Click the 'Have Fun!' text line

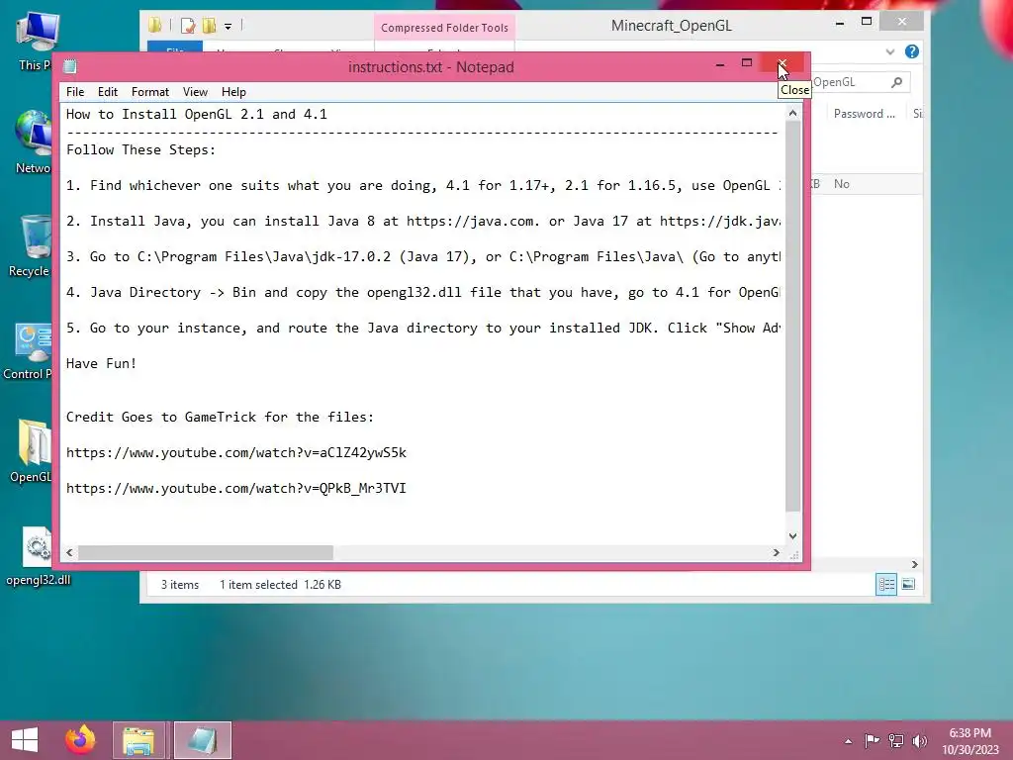tap(101, 363)
